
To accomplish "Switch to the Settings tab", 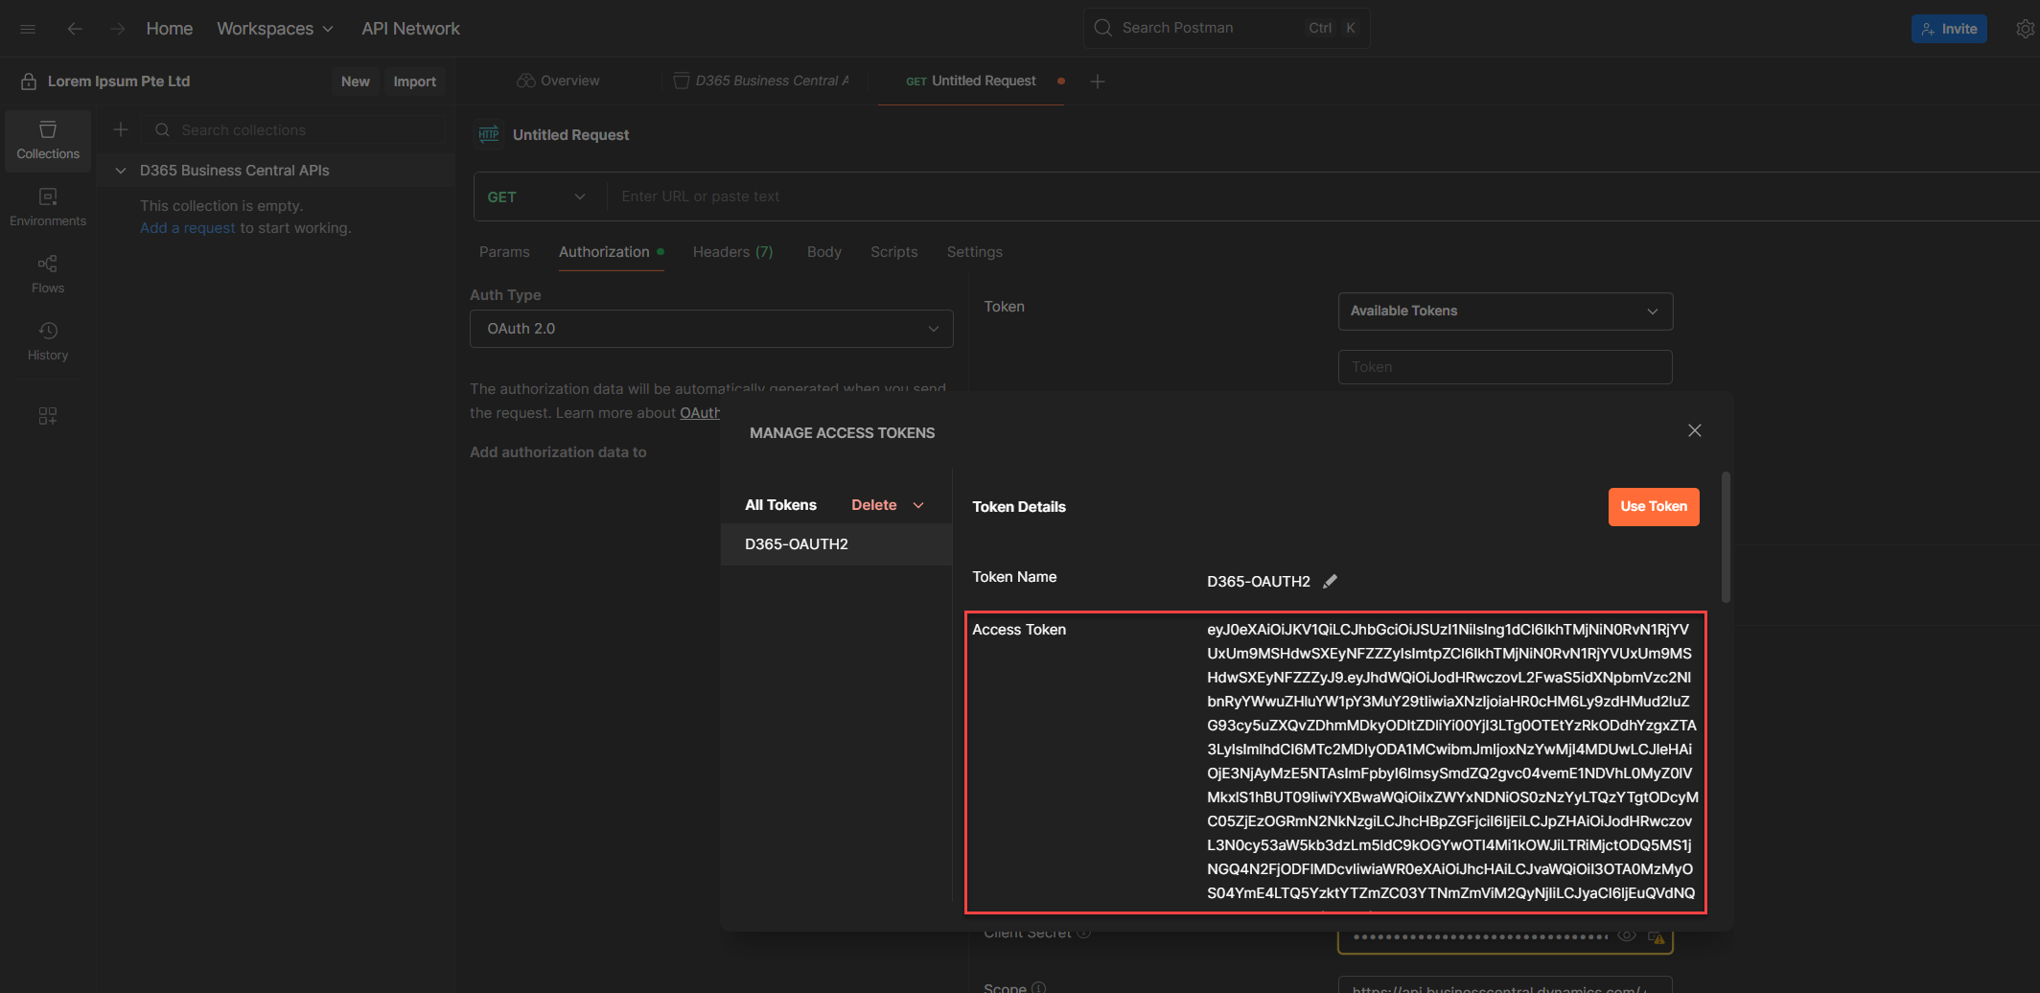I will tap(975, 252).
